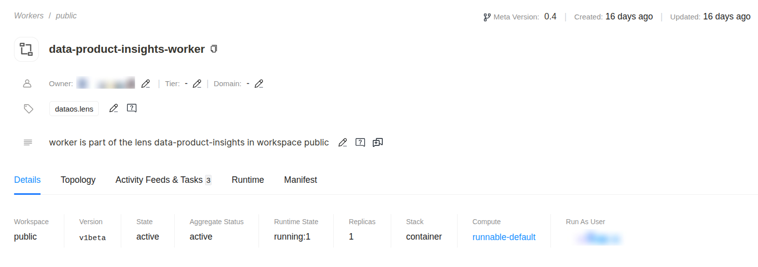Image resolution: width=758 pixels, height=267 pixels.
Task: Click the dataos.lens tag
Action: pos(74,109)
